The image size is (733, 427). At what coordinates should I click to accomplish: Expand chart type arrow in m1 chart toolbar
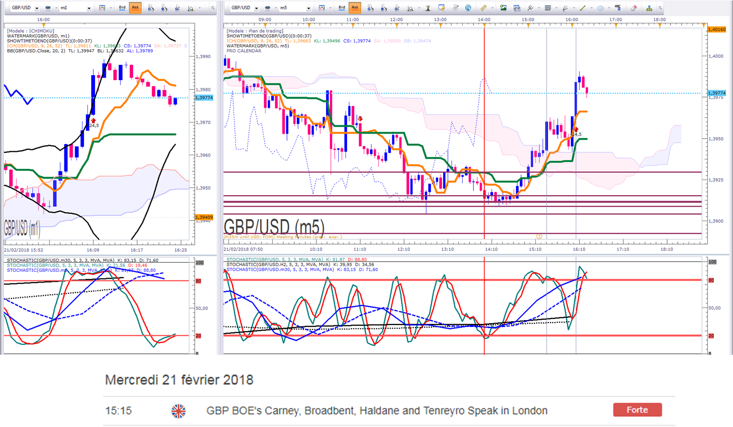(x=110, y=8)
